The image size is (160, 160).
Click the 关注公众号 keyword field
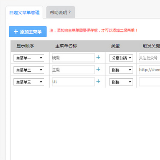pos(149,58)
